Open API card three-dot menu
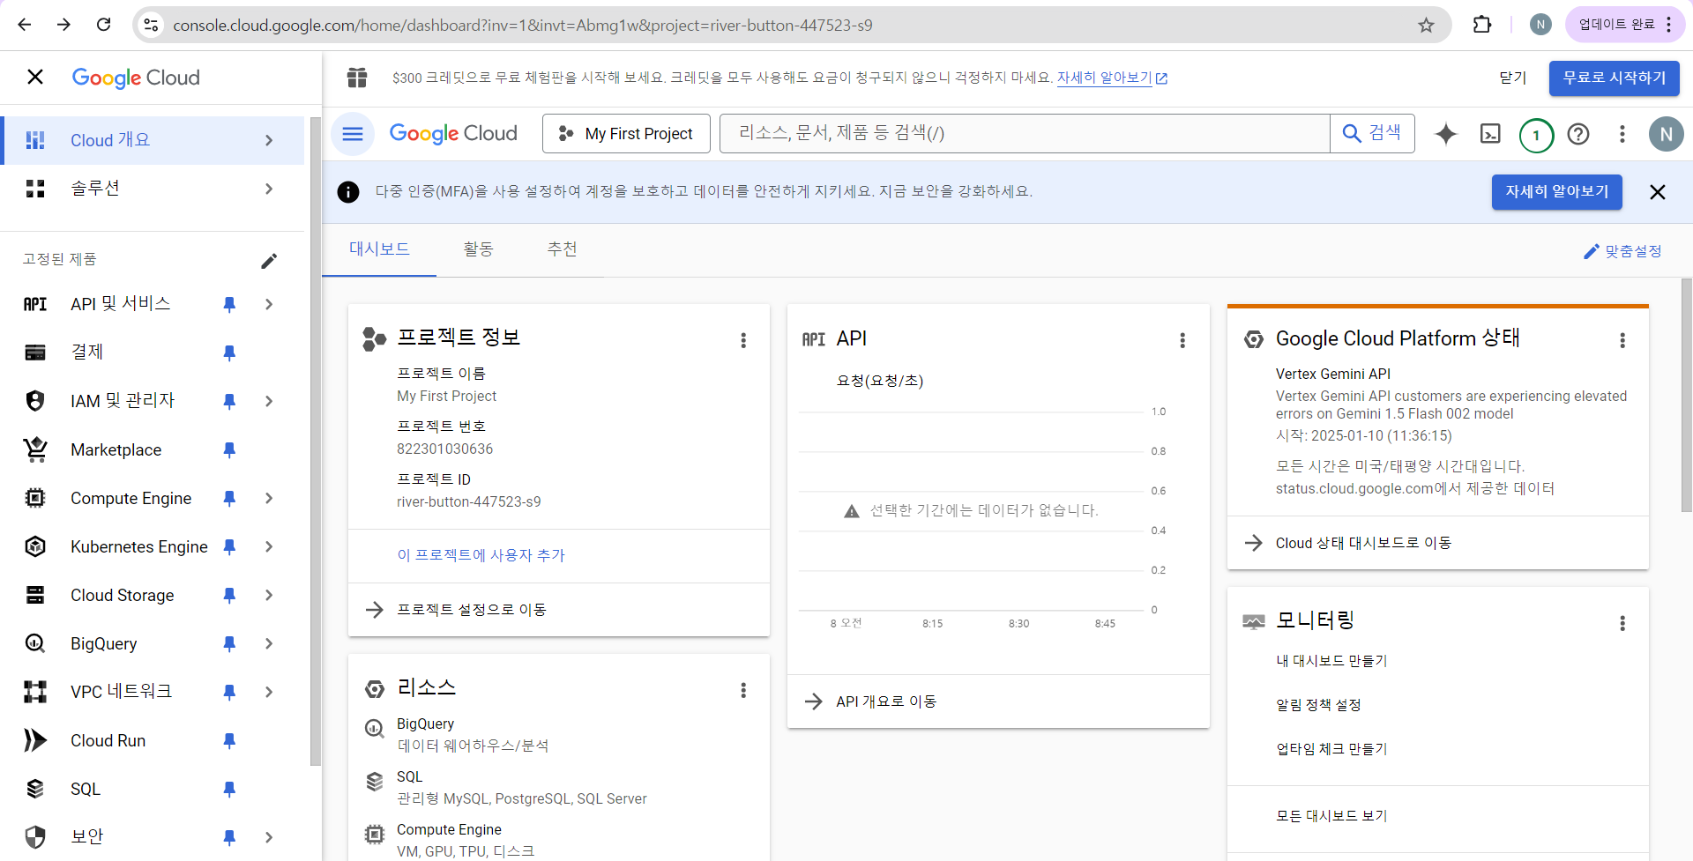Image resolution: width=1693 pixels, height=861 pixels. pos(1182,340)
